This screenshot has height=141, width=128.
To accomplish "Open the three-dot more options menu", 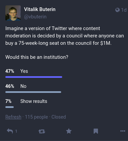I will point(123,131).
